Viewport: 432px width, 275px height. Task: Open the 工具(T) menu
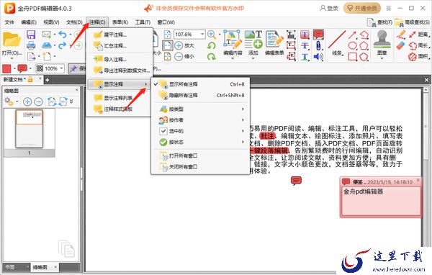click(143, 22)
